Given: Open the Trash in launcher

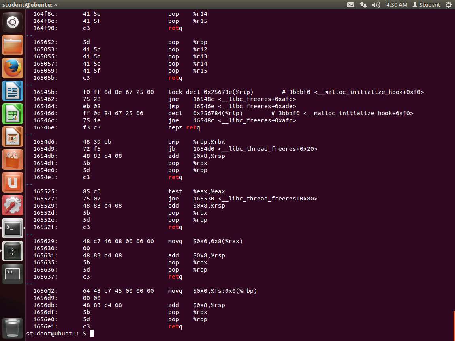Looking at the screenshot, I should (13, 328).
